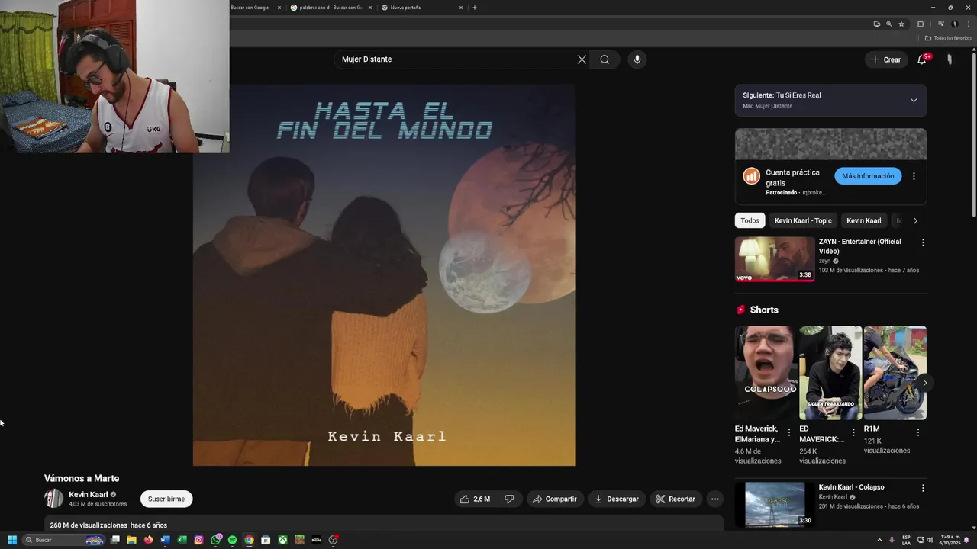Click Más información on the sponsored ad
This screenshot has width=977, height=549.
click(868, 176)
